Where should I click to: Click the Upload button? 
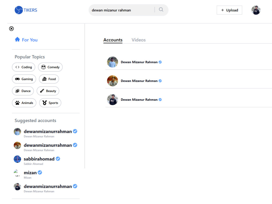pos(229,10)
